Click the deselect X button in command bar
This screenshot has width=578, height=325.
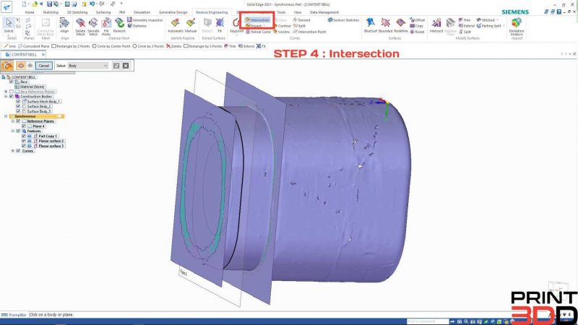(x=126, y=66)
